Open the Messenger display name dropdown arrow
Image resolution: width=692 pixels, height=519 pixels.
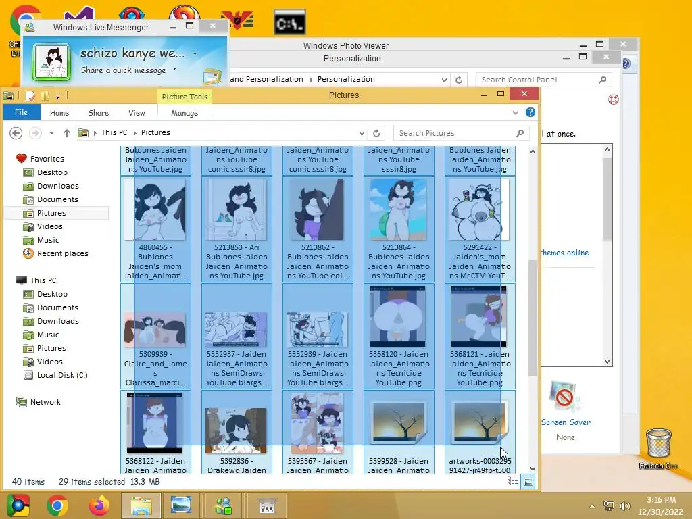(195, 54)
